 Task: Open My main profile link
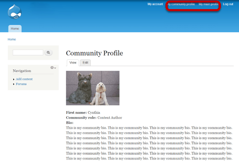[208, 4]
